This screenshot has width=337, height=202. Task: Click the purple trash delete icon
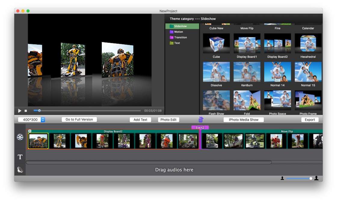(x=201, y=119)
